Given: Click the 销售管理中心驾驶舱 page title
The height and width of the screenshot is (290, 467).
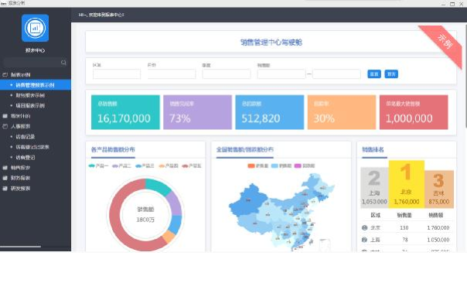Looking at the screenshot, I should pyautogui.click(x=271, y=43).
